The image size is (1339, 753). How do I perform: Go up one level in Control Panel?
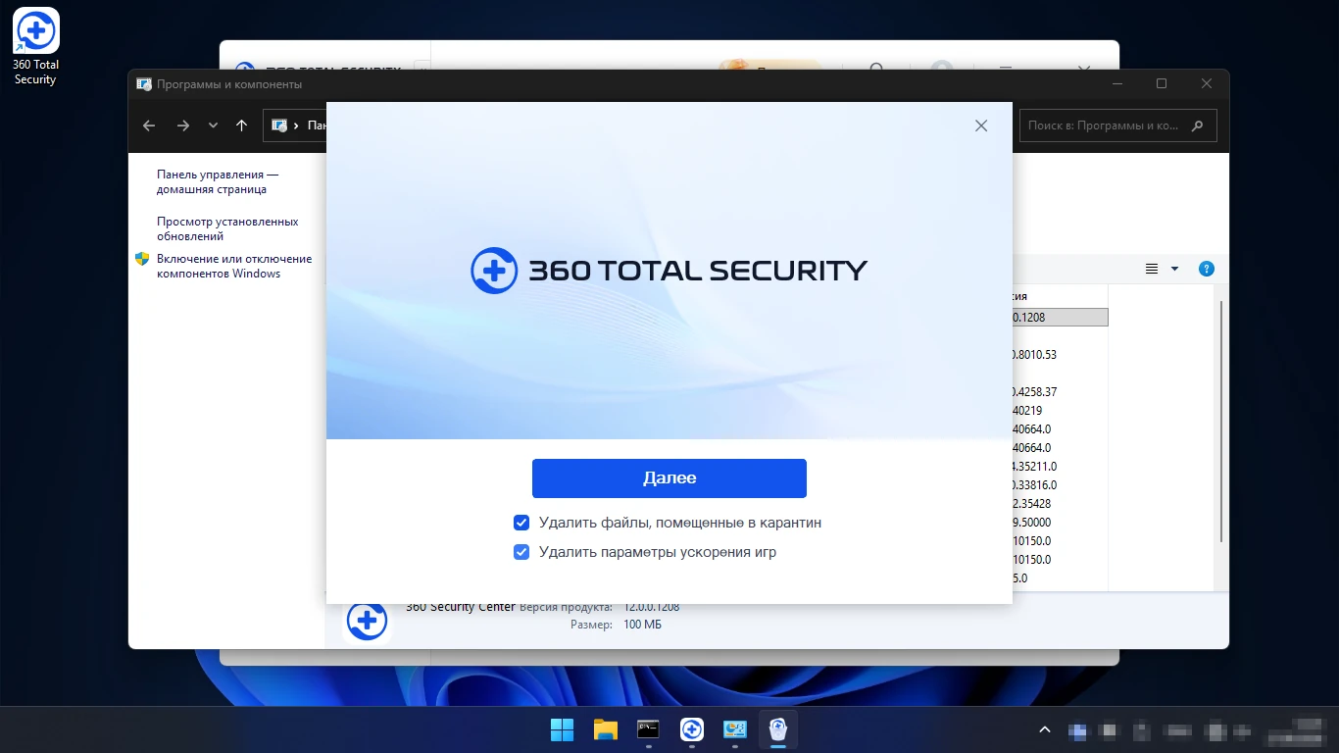(242, 125)
